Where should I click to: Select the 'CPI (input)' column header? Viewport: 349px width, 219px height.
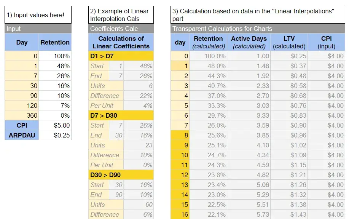pyautogui.click(x=327, y=42)
